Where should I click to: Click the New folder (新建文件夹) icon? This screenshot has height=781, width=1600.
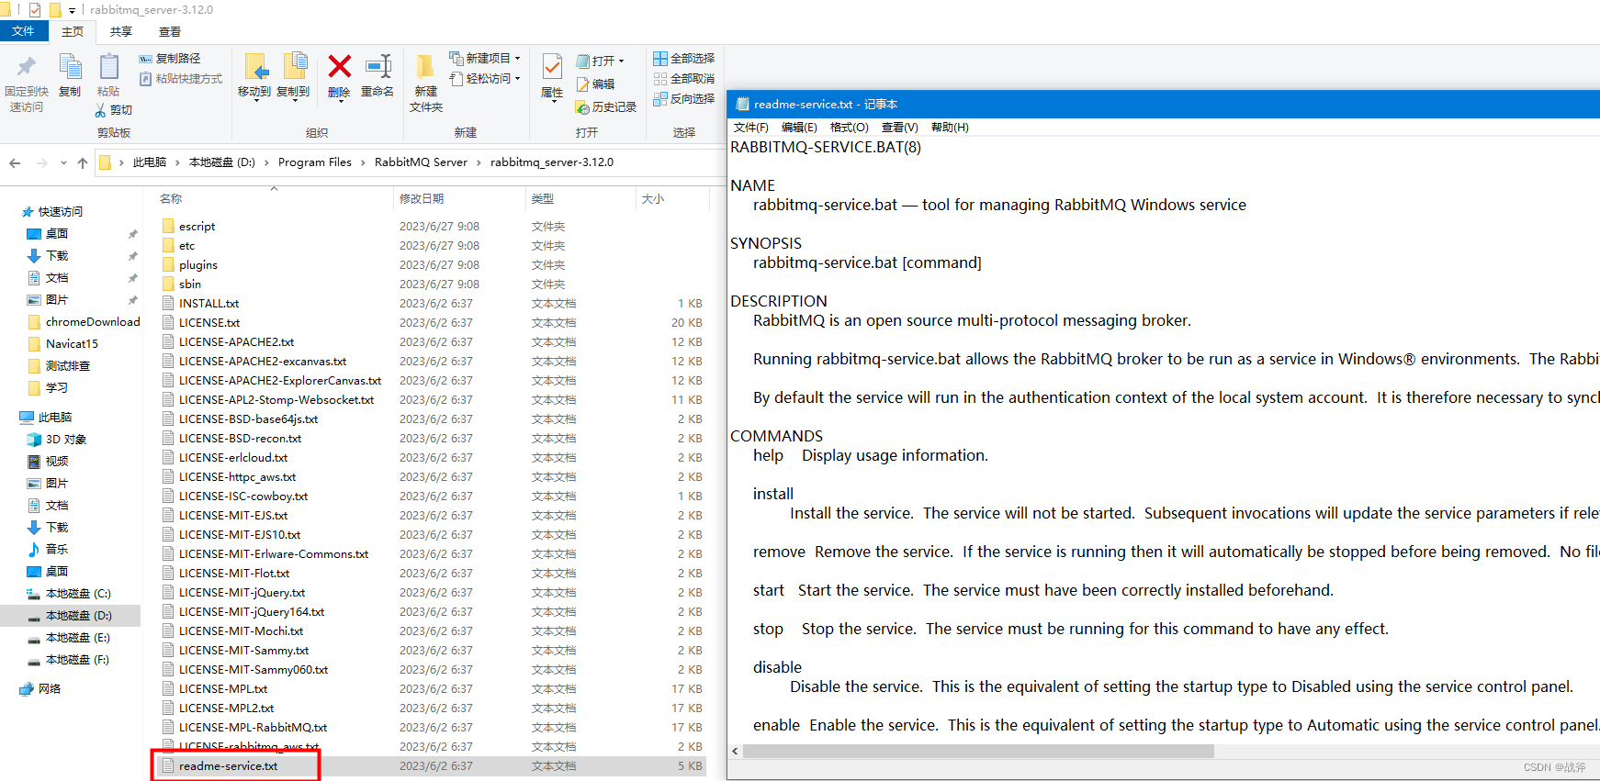click(425, 66)
